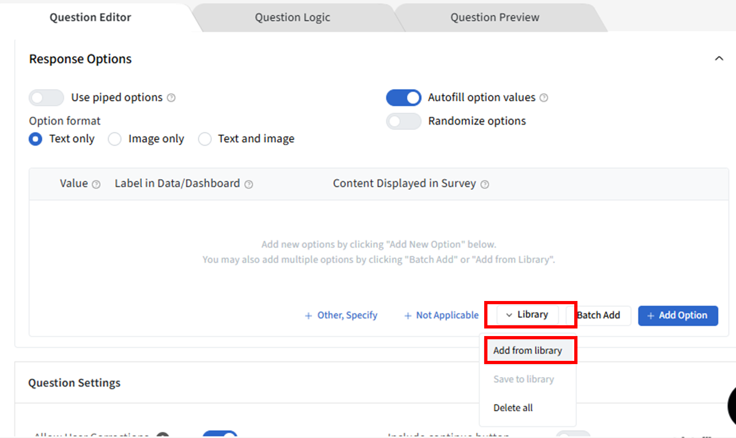The width and height of the screenshot is (736, 438).
Task: Click the Value column help icon
Action: (x=96, y=184)
